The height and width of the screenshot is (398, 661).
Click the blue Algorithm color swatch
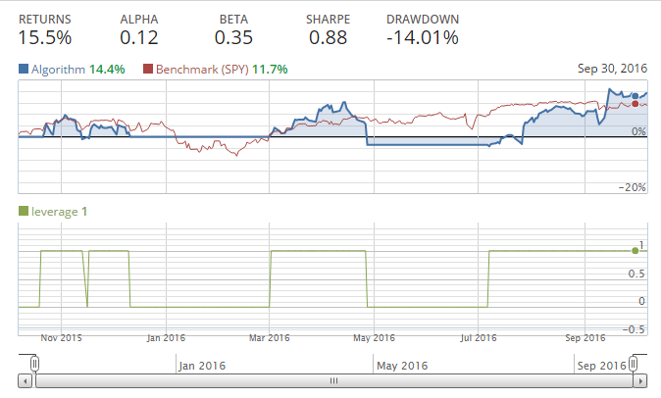coord(24,70)
